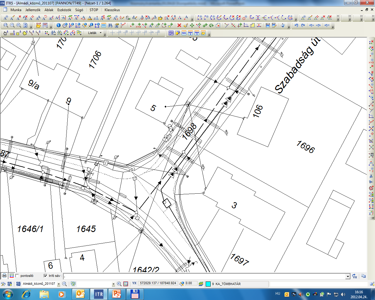The image size is (375, 300).
Task: Select green move cross-arrows tool
Action: point(192,25)
